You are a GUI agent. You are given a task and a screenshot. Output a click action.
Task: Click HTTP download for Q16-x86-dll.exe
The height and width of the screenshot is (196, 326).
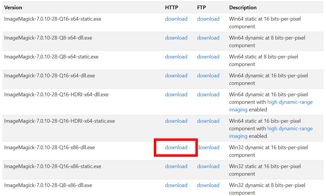coord(176,147)
